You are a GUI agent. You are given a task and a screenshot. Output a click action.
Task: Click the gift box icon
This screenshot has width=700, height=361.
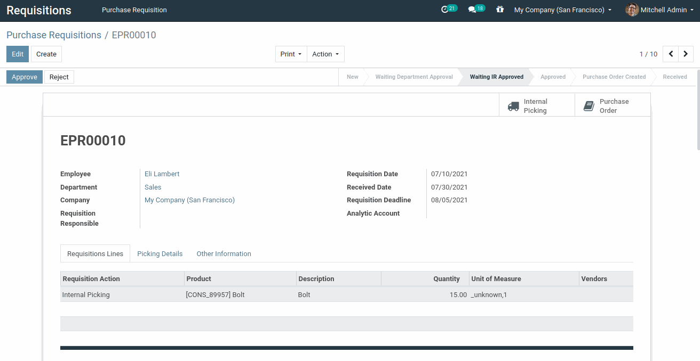500,10
